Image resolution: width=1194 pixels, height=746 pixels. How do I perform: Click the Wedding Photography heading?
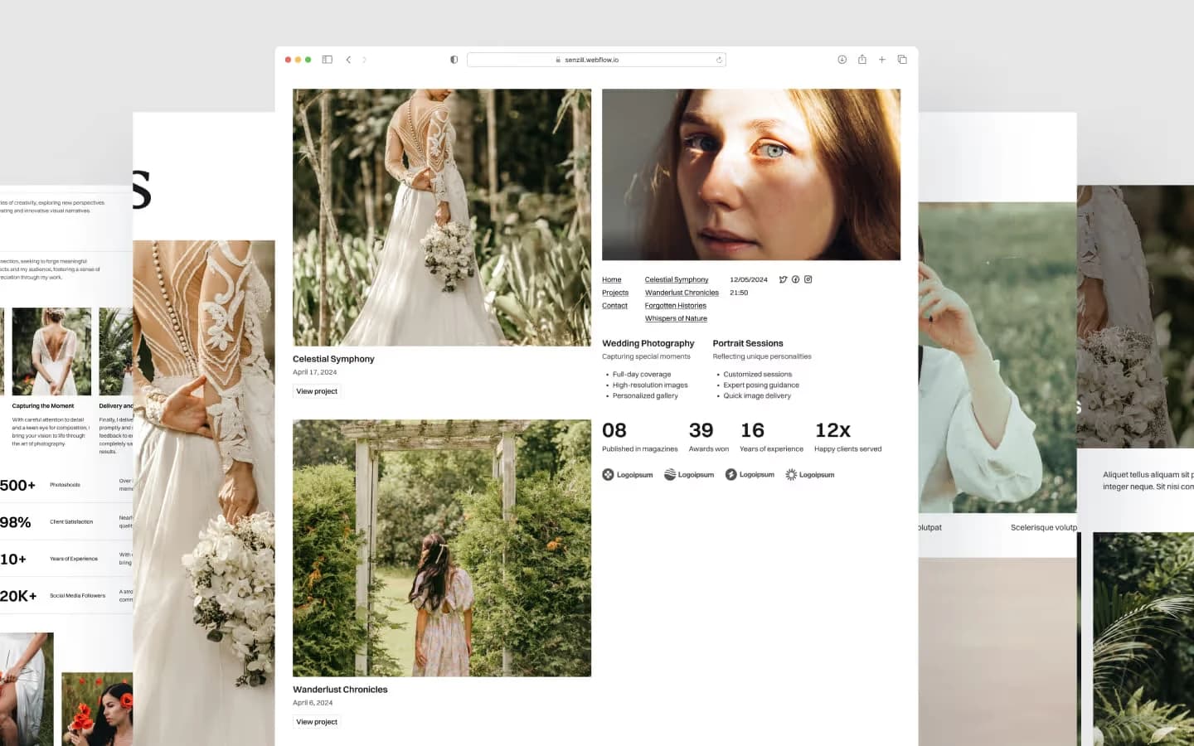(x=648, y=343)
